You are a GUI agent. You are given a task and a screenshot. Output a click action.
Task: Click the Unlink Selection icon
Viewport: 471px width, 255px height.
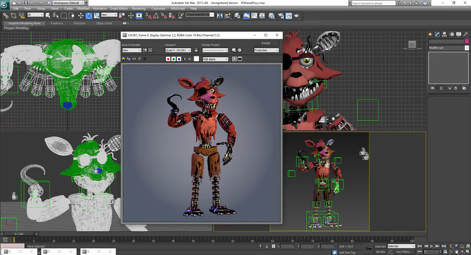[14, 15]
